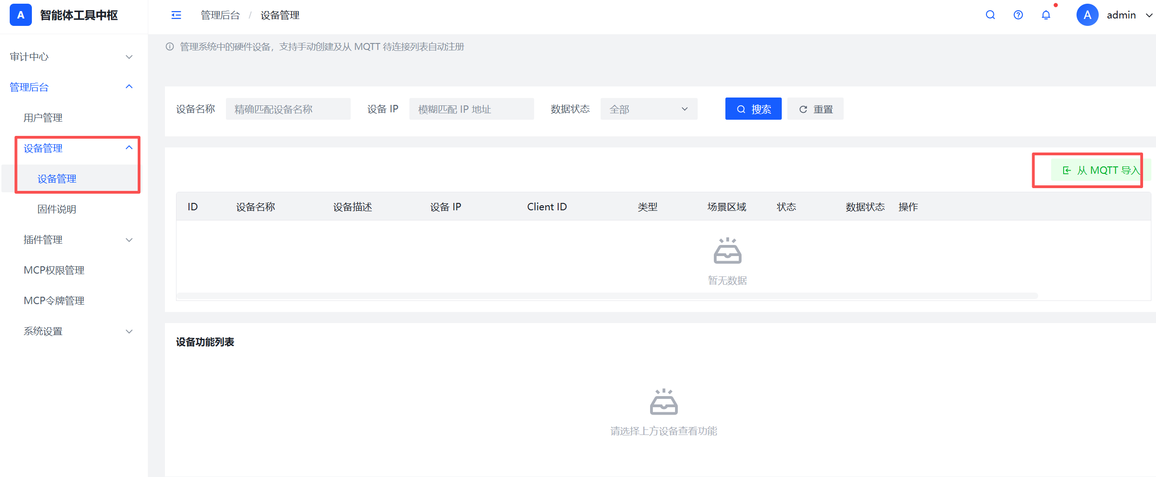Collapse the 管理后台 menu section

click(71, 87)
